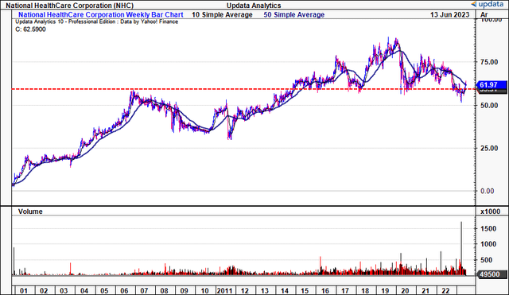
Task: Click the 22 year label on time axis
Action: coord(445,290)
